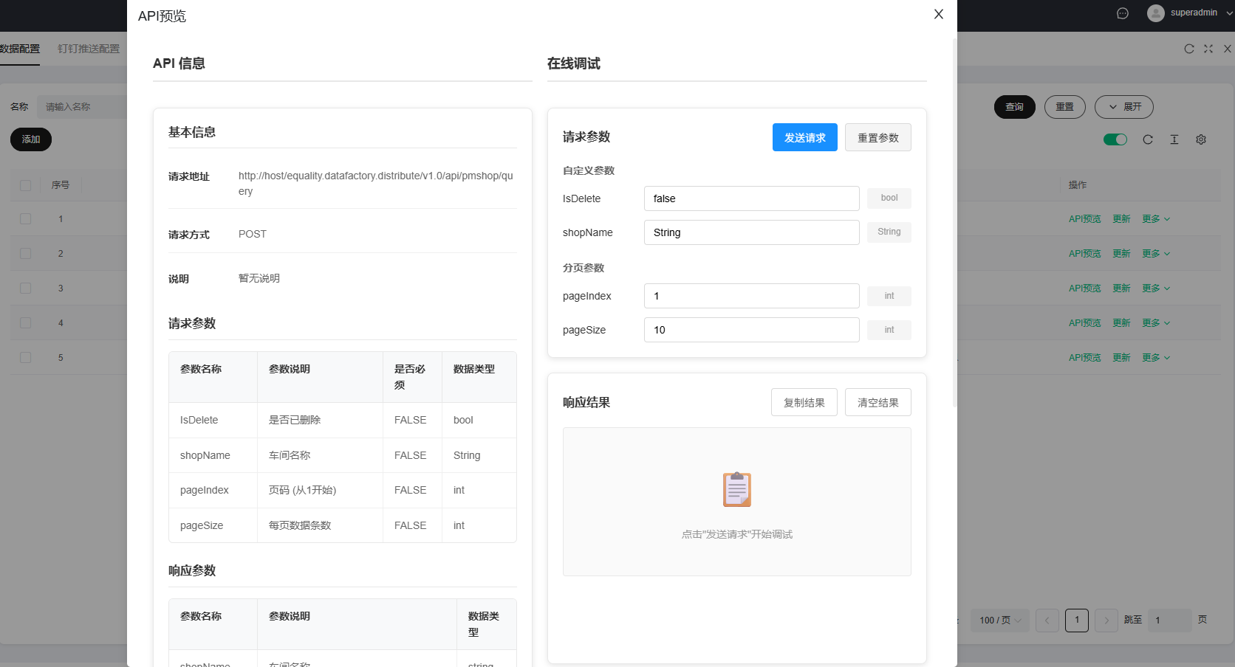
Task: Switch to 数据配置 tab
Action: pyautogui.click(x=20, y=49)
